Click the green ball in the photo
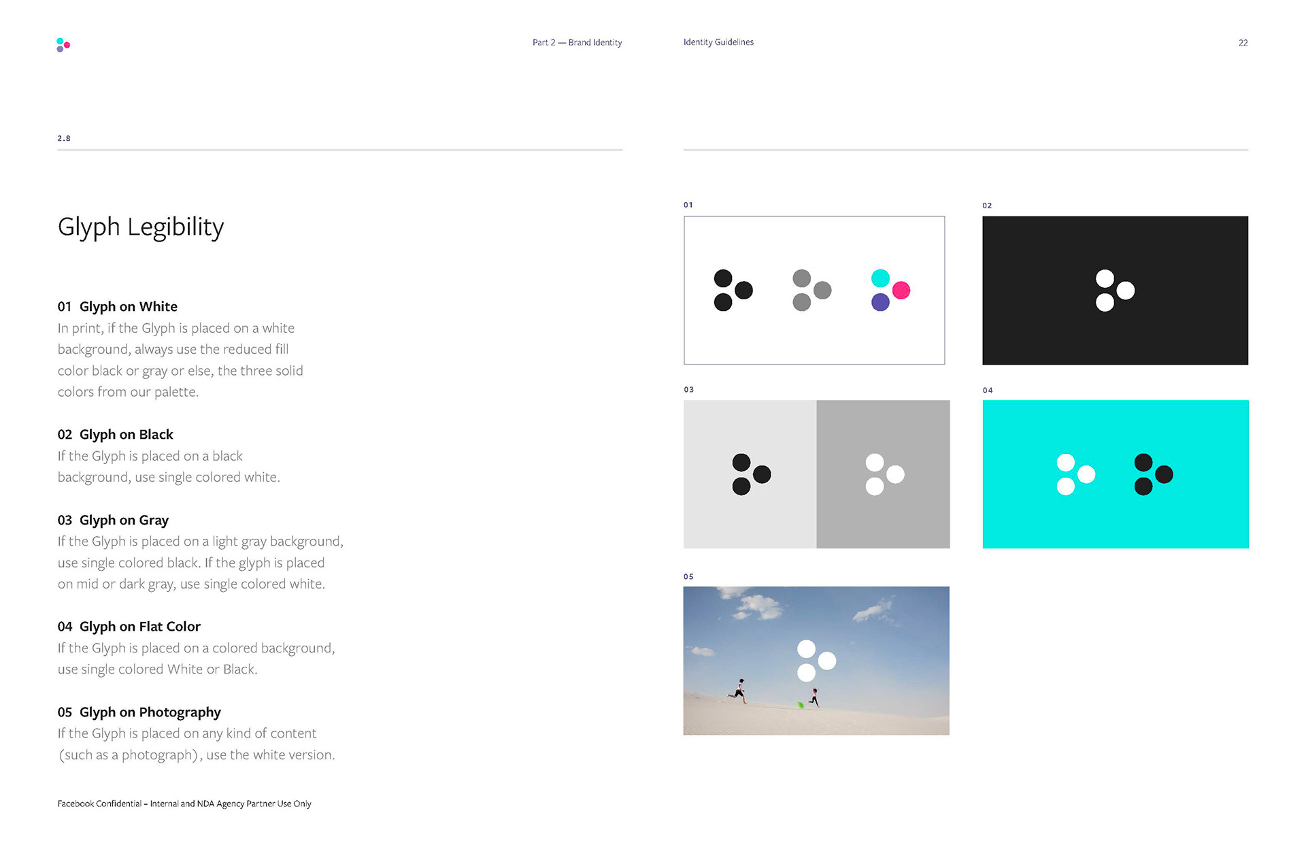The width and height of the screenshot is (1306, 845). click(x=801, y=705)
